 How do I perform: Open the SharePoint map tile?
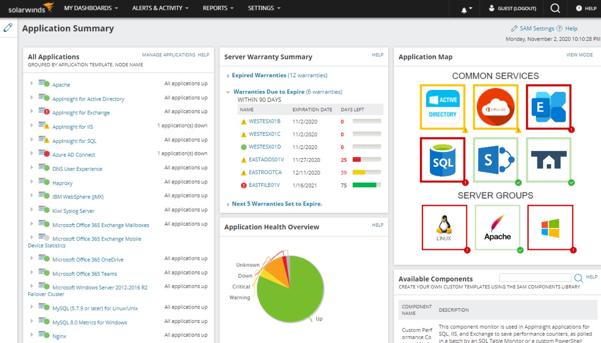[496, 160]
